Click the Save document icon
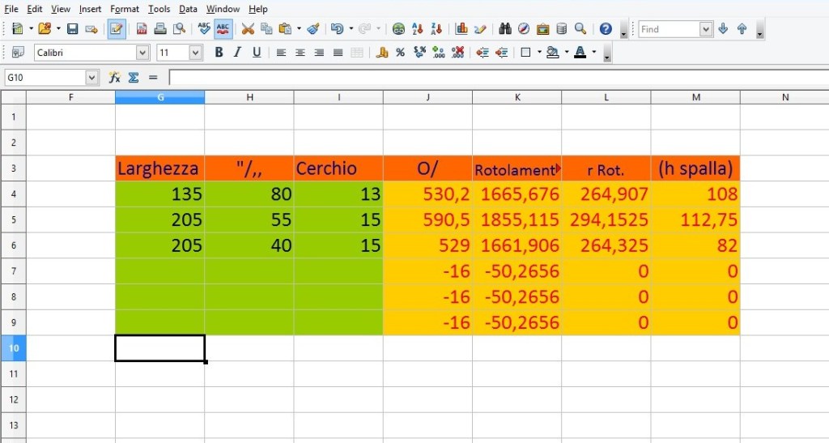Screen dimensions: 829x443 [72, 29]
